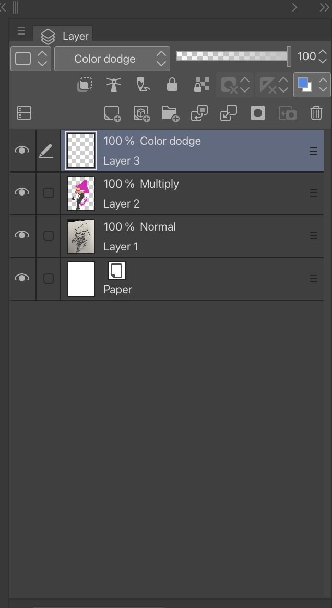
Task: Open the layer color dropdown
Action: [x=312, y=85]
